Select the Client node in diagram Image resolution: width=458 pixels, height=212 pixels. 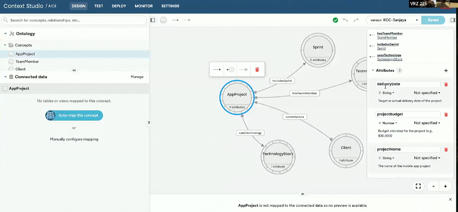[346, 151]
